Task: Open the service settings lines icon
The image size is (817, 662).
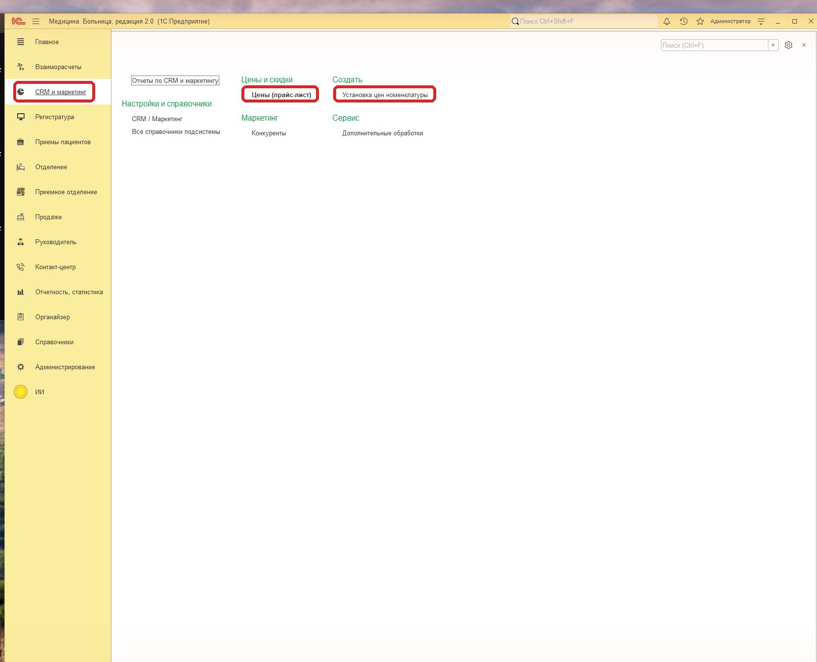Action: pos(761,21)
